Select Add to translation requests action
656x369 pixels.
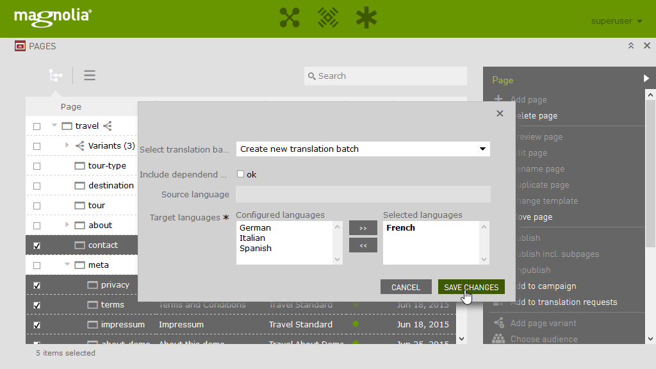tap(564, 302)
